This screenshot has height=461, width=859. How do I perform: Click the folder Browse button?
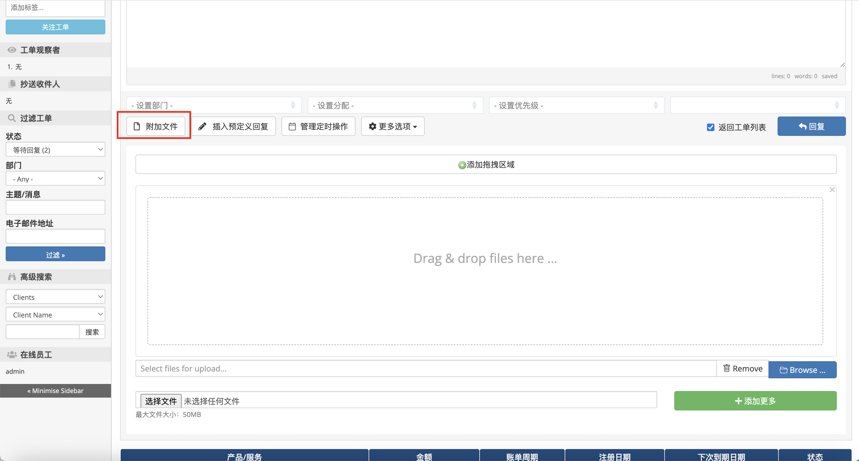802,370
